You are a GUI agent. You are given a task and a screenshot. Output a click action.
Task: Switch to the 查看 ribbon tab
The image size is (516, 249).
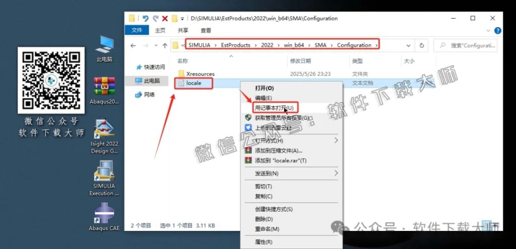pos(206,30)
